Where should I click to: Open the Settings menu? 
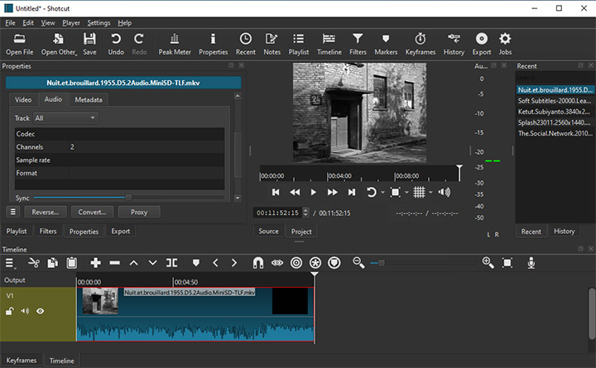click(x=99, y=22)
